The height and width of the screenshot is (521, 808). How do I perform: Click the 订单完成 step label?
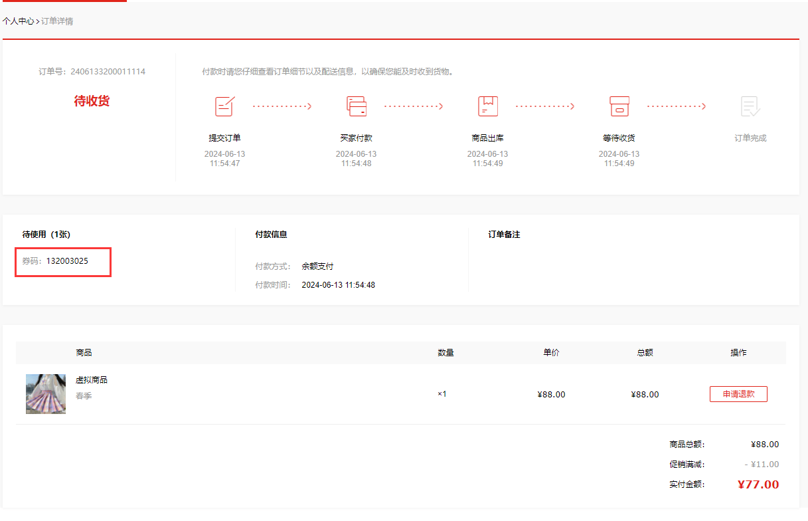coord(750,138)
